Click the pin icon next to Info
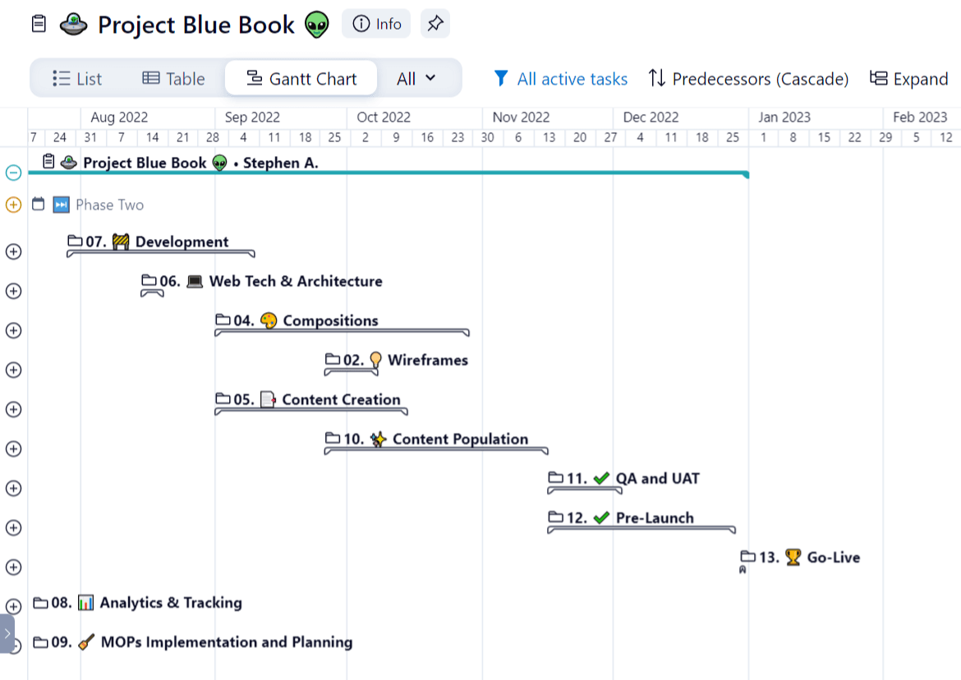The image size is (961, 680). coord(435,23)
